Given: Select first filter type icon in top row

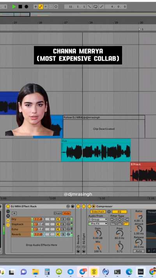Looking at the screenshot, I should coord(113,219).
